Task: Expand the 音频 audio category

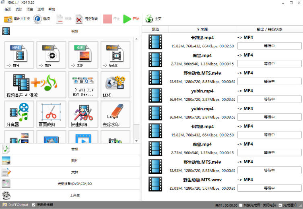Action: 70,149
